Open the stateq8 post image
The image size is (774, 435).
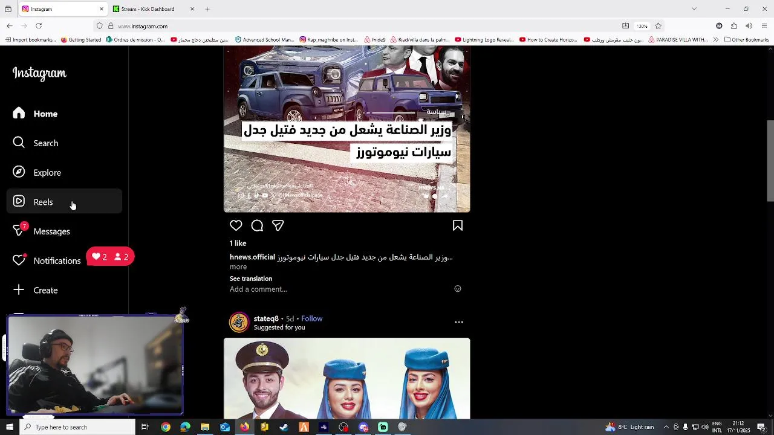(347, 378)
